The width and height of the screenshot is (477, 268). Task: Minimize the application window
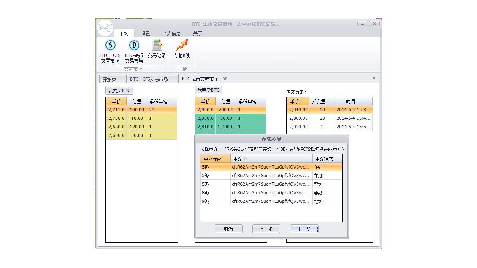coord(363,24)
